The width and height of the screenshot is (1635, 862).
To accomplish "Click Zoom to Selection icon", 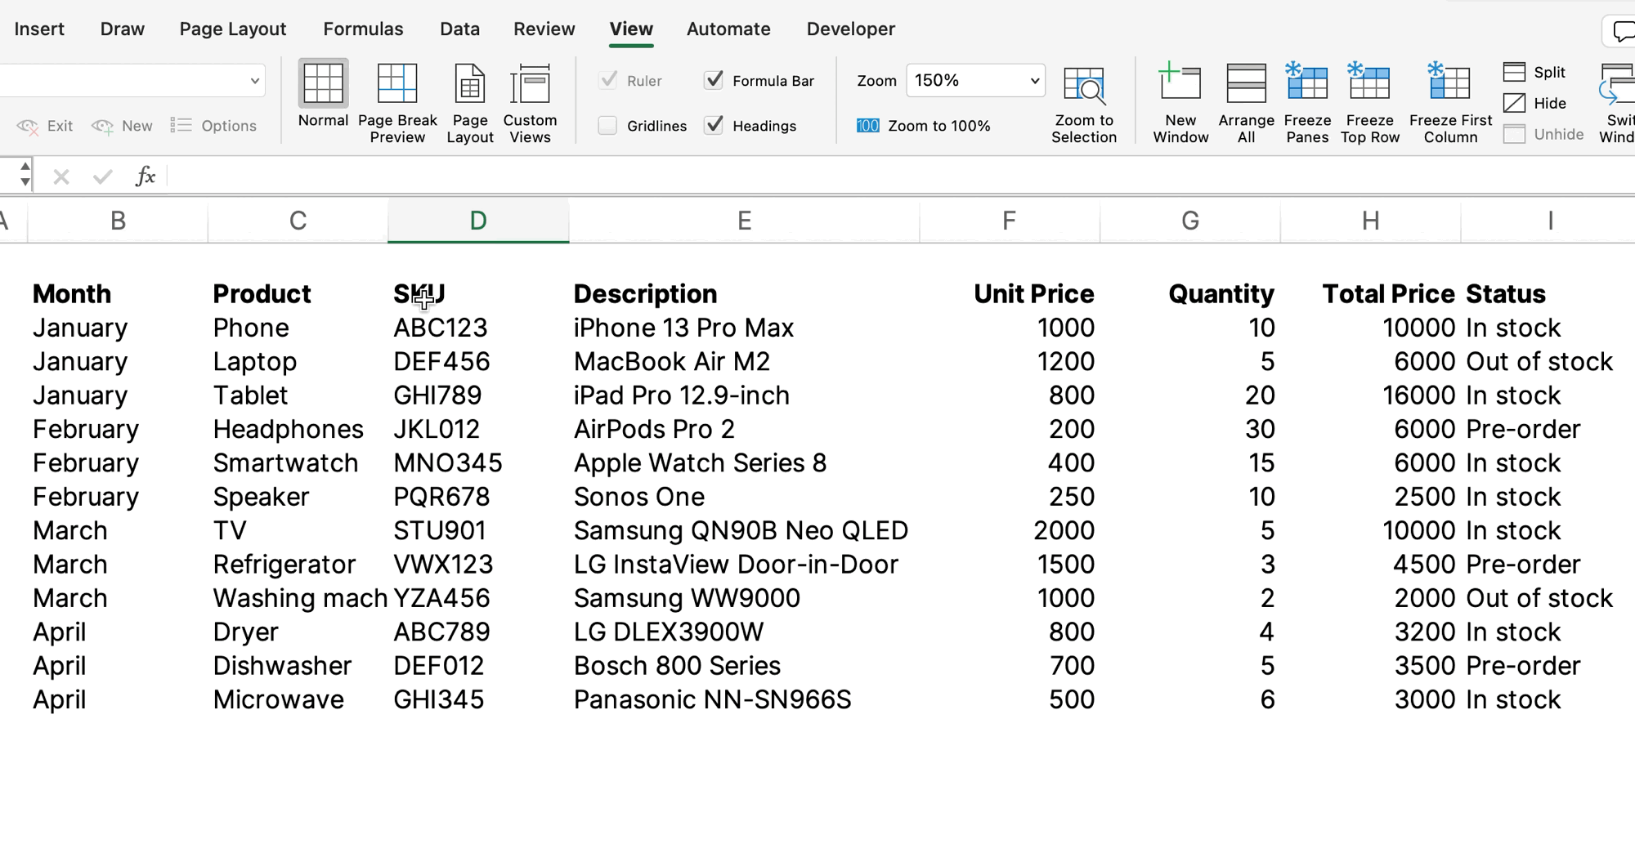I will [x=1083, y=86].
